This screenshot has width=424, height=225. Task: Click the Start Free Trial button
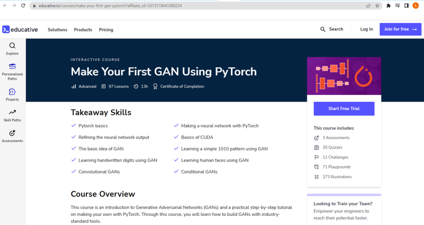tap(344, 109)
